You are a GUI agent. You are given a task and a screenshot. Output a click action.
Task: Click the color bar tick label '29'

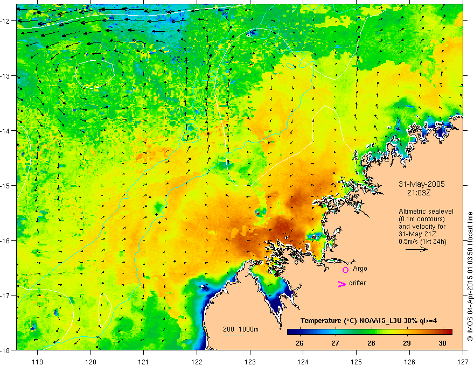coord(407,343)
